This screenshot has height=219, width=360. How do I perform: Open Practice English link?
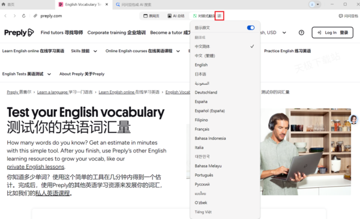tap(287, 51)
